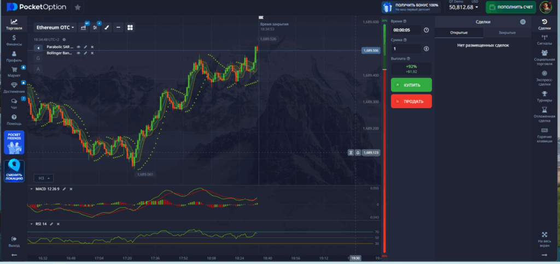Viewport: 560px width, 264px height.
Task: Open the account balance dropdown
Action: click(464, 8)
